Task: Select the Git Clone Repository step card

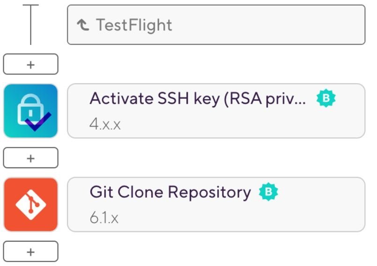Action: (x=216, y=204)
